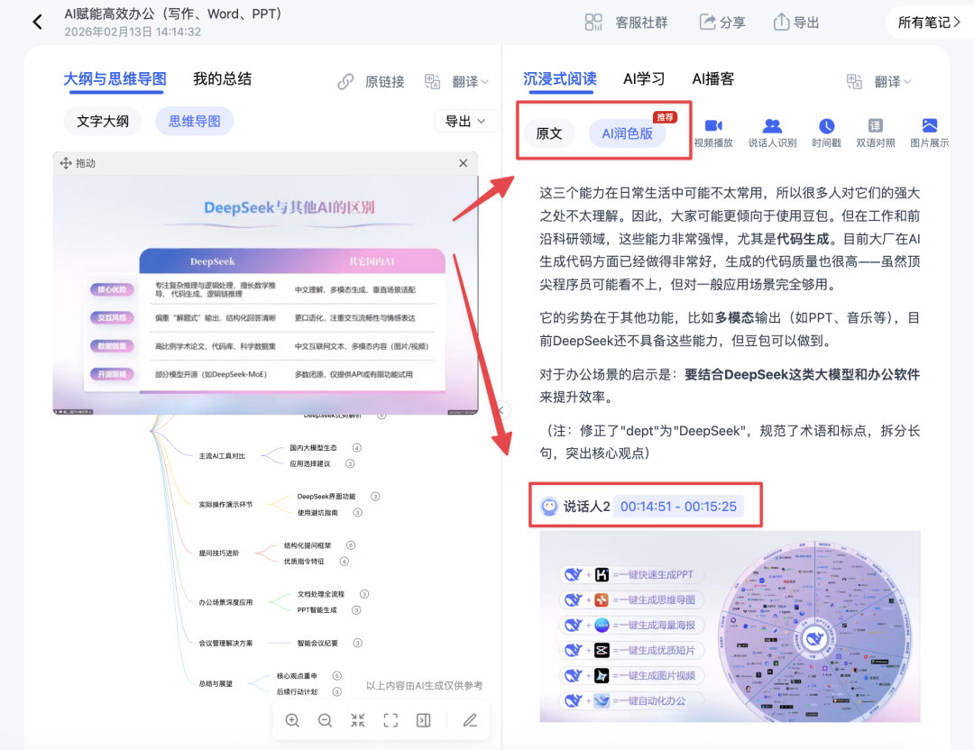This screenshot has height=750, width=974.
Task: Select the 总结与展望 mind map node
Action: pyautogui.click(x=216, y=683)
